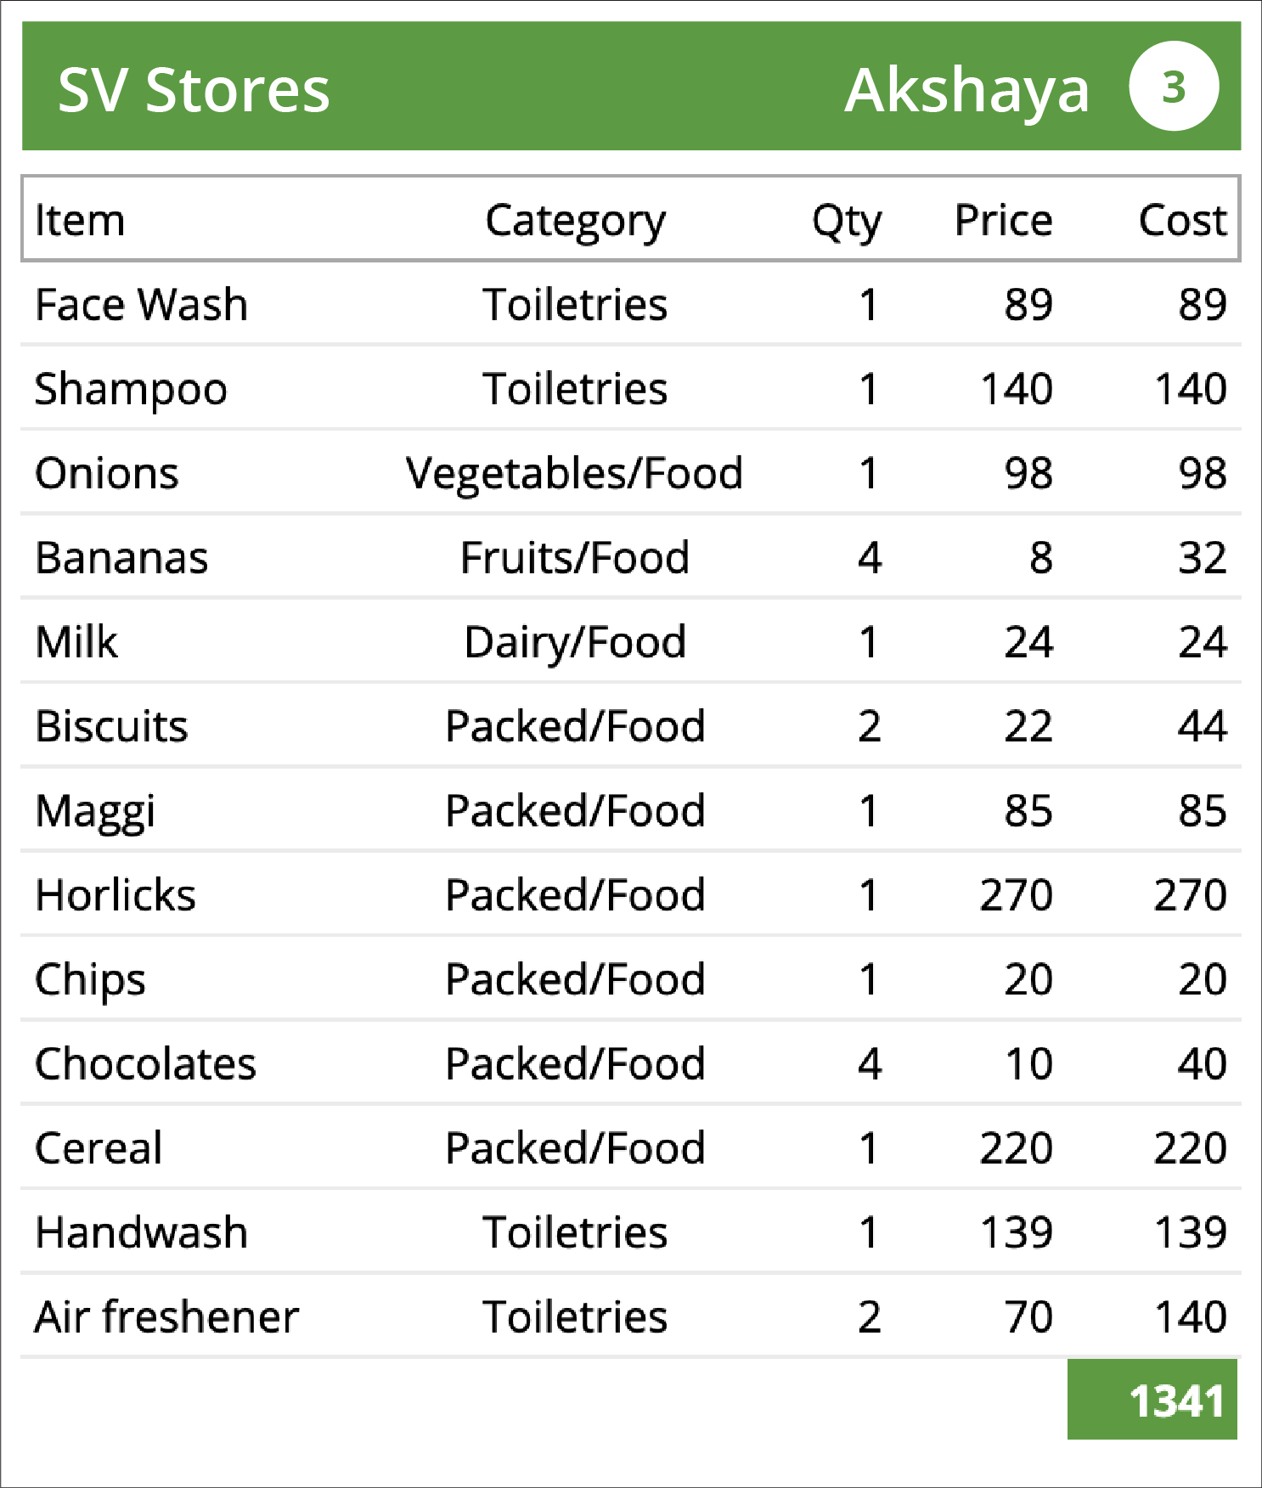Screen dimensions: 1262x1488
Task: Click the green total 1341 box
Action: click(1152, 1400)
